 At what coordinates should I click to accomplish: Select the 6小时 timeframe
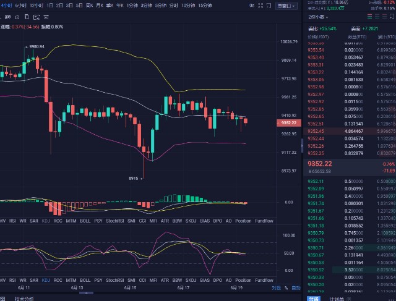click(20, 6)
